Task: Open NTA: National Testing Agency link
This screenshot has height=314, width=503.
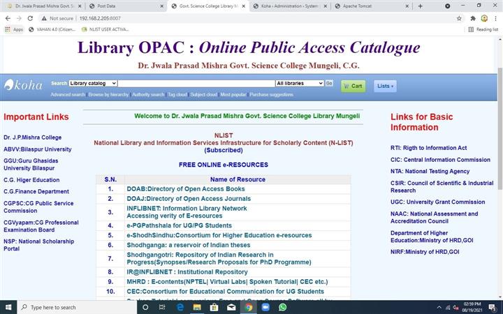Action: [x=430, y=172]
